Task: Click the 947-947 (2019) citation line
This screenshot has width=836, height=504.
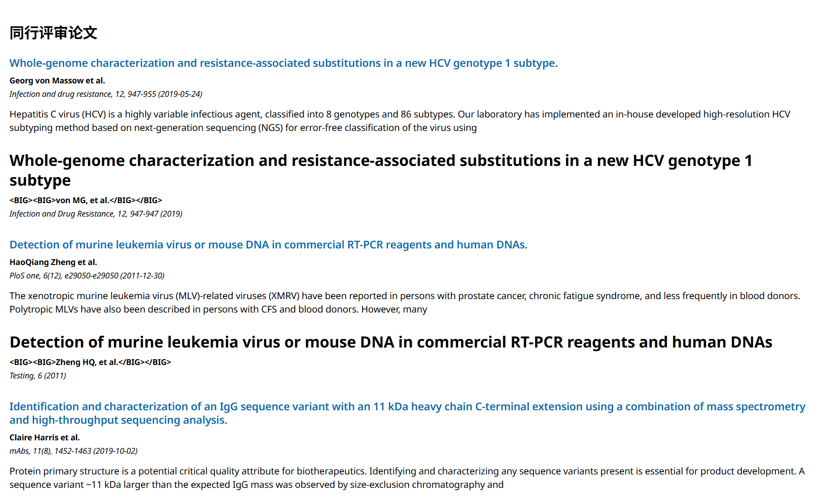Action: [x=96, y=214]
